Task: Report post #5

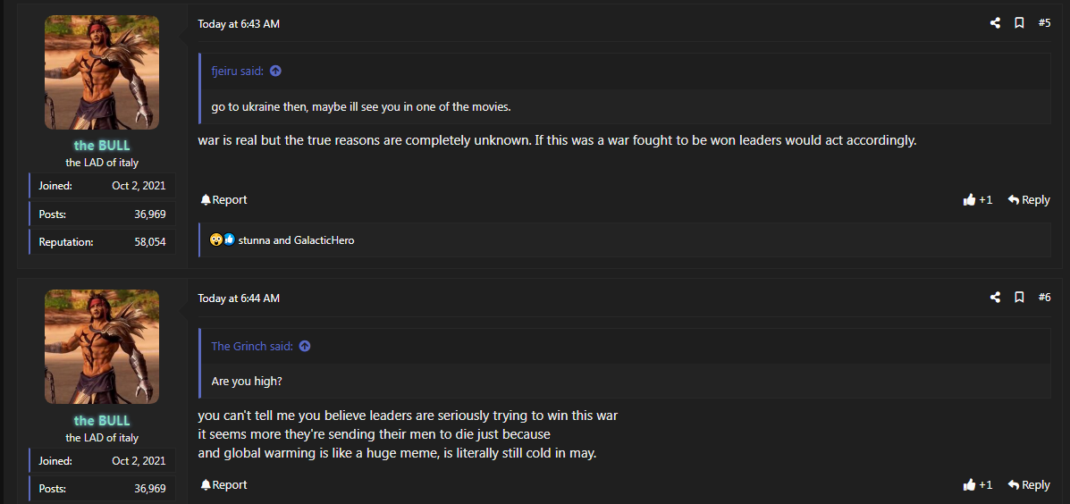Action: point(223,200)
